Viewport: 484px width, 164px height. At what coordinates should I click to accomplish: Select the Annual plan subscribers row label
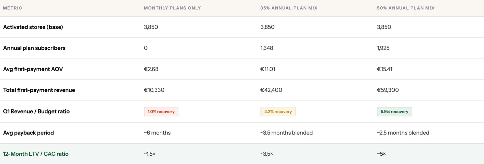click(34, 48)
